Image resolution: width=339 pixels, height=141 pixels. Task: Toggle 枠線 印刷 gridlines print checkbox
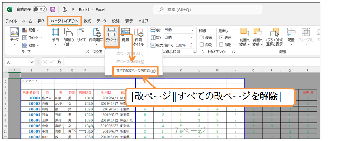(x=201, y=45)
